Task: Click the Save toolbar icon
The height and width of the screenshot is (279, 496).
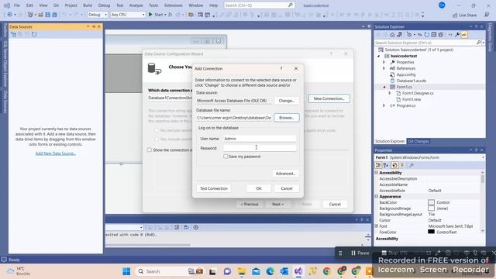Action: (x=48, y=15)
